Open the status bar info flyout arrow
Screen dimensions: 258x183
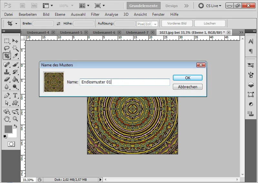(100, 179)
